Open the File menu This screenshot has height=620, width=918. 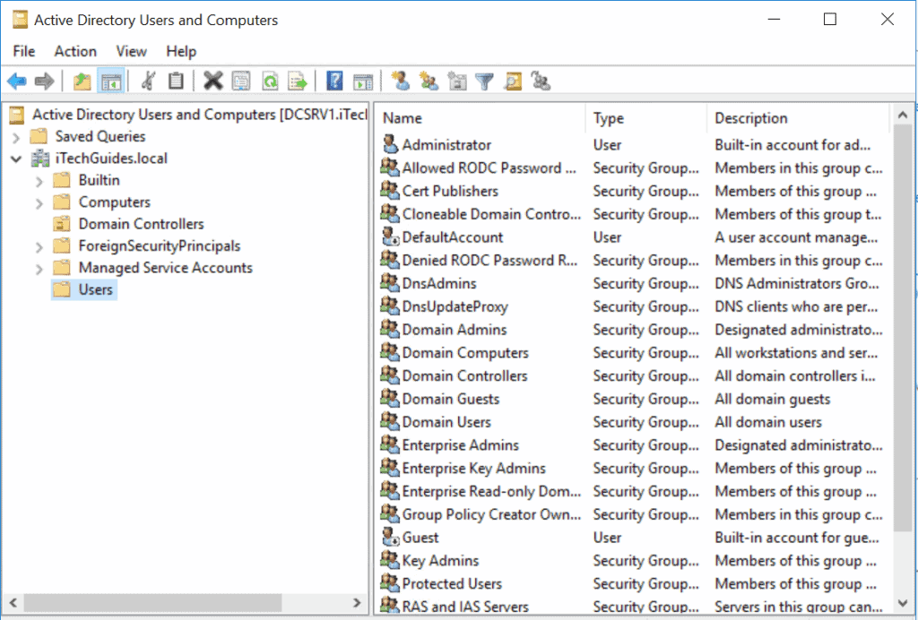click(24, 51)
